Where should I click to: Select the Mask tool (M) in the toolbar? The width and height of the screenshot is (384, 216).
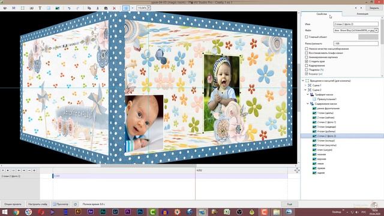[x=14, y=8]
